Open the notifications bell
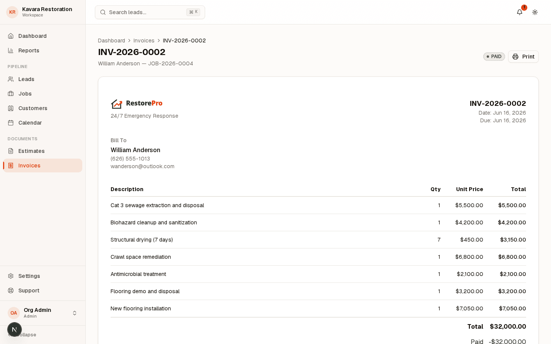The image size is (551, 344). click(x=520, y=12)
